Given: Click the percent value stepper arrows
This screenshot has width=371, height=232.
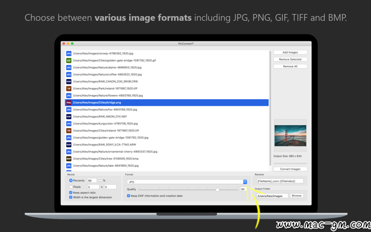Looking at the screenshot, I should (x=100, y=180).
